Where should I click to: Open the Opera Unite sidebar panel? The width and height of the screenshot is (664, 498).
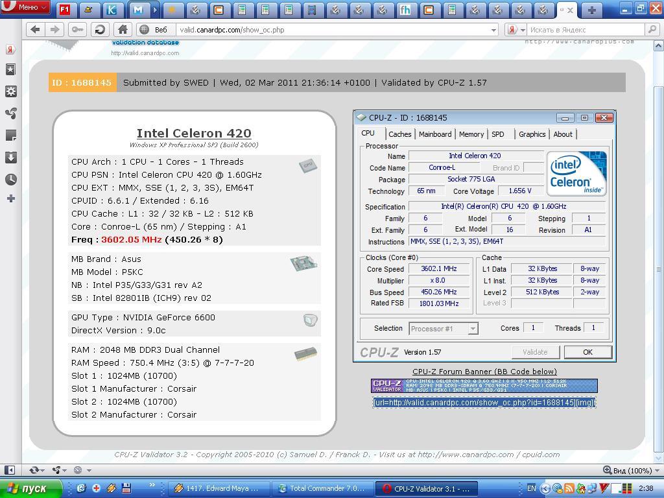(x=10, y=113)
